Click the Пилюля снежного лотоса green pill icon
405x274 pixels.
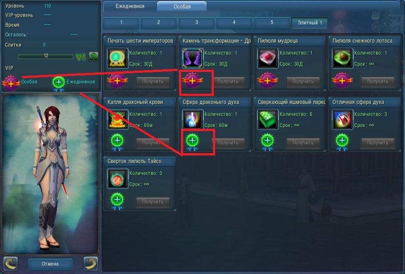click(342, 59)
